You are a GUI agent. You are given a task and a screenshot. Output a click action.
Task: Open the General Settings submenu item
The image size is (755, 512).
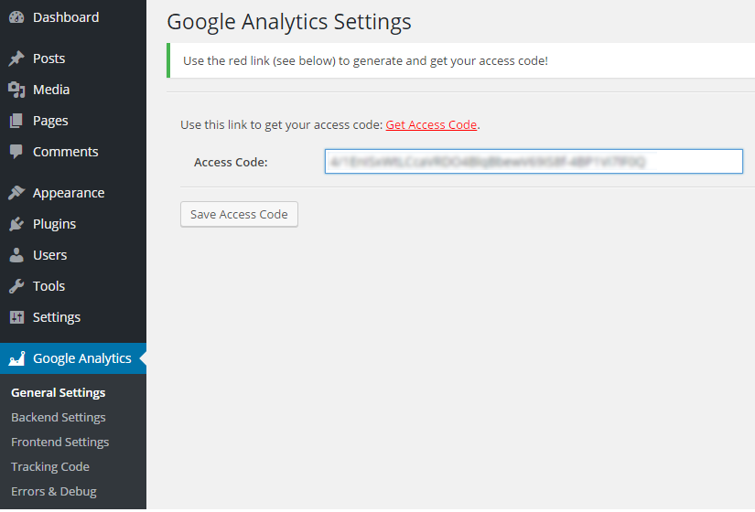click(58, 392)
